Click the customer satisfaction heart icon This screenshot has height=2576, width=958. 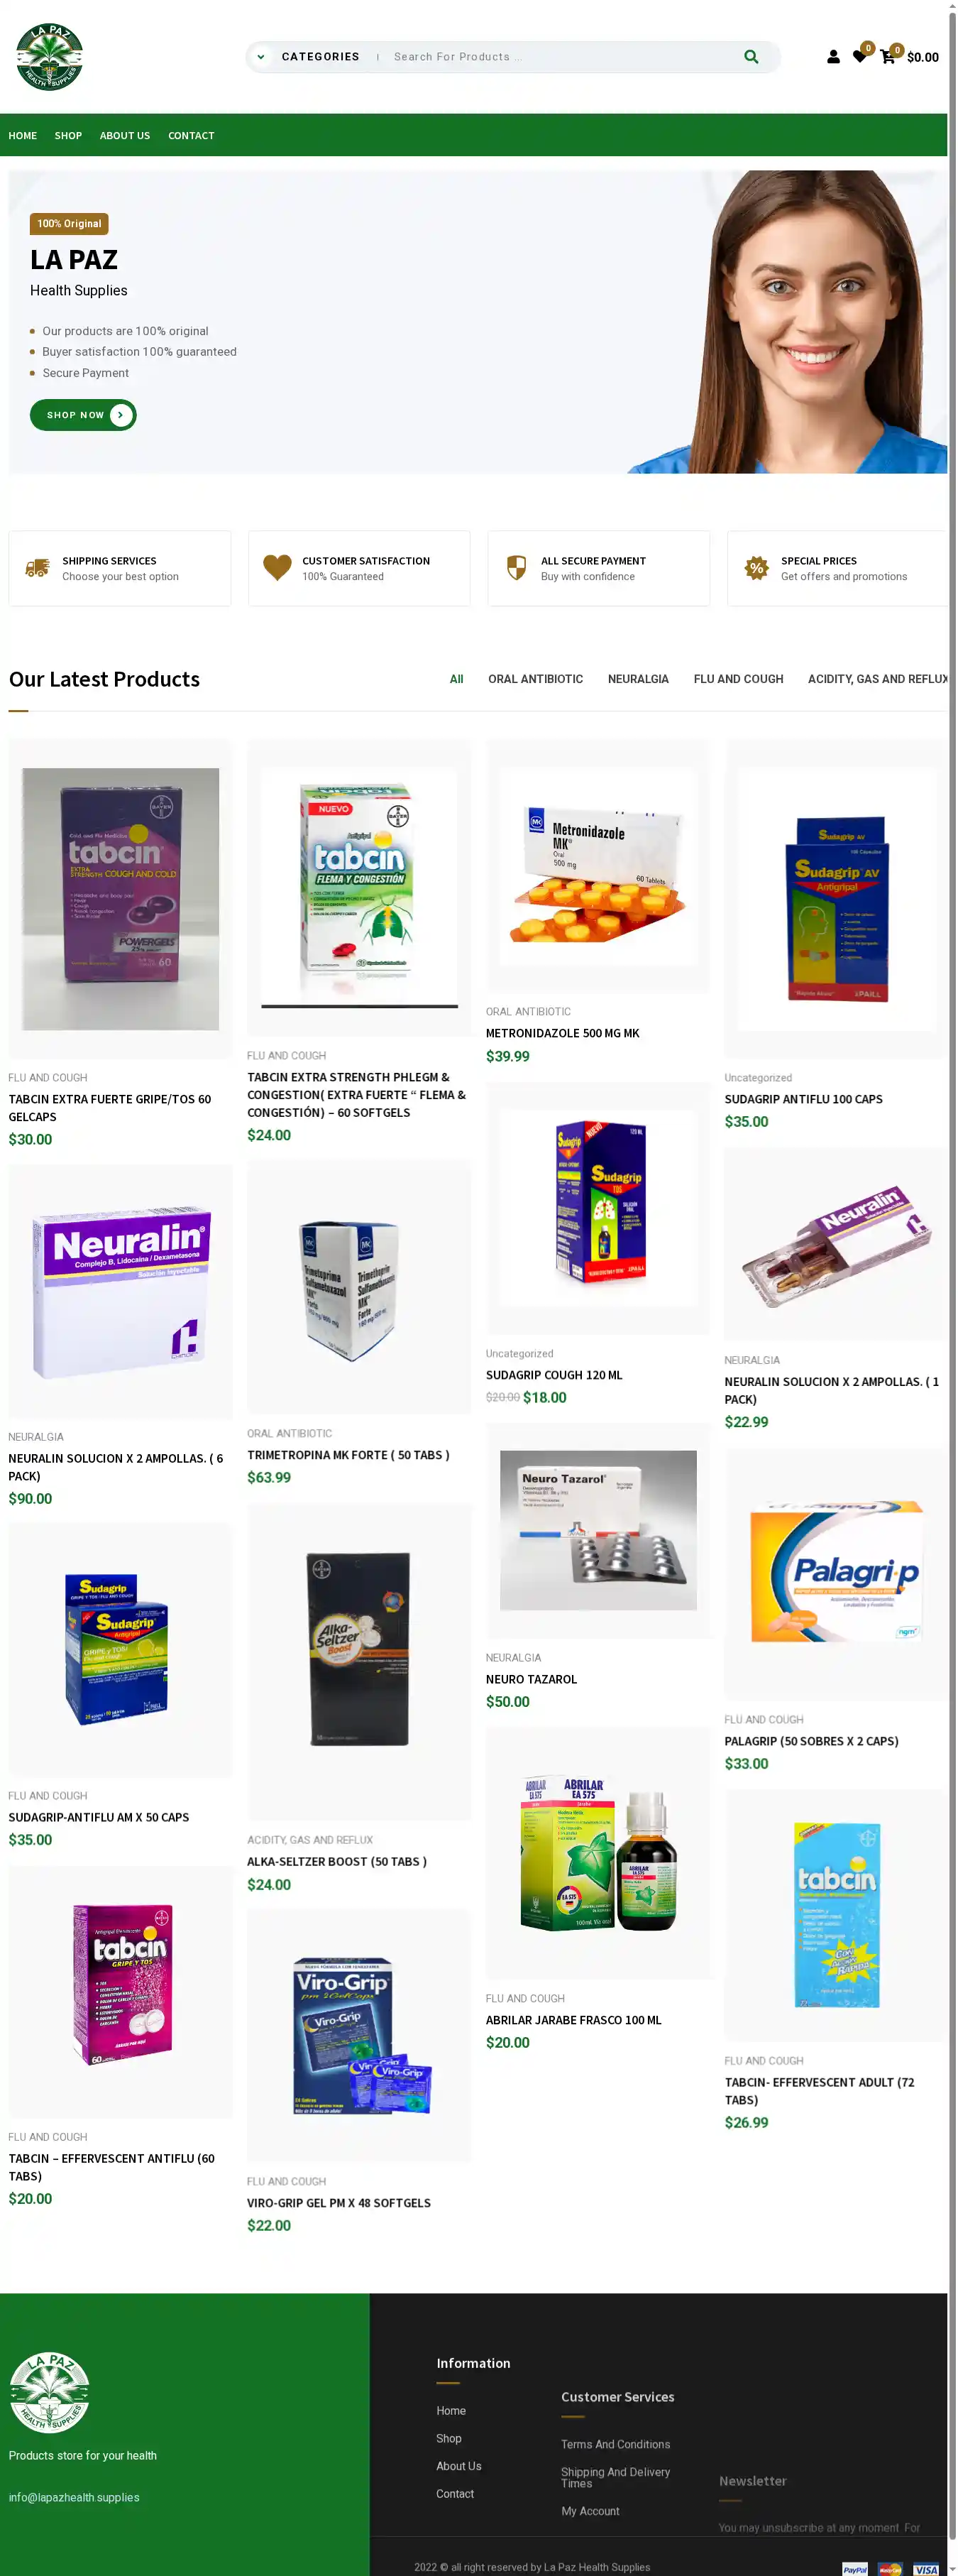click(x=277, y=568)
